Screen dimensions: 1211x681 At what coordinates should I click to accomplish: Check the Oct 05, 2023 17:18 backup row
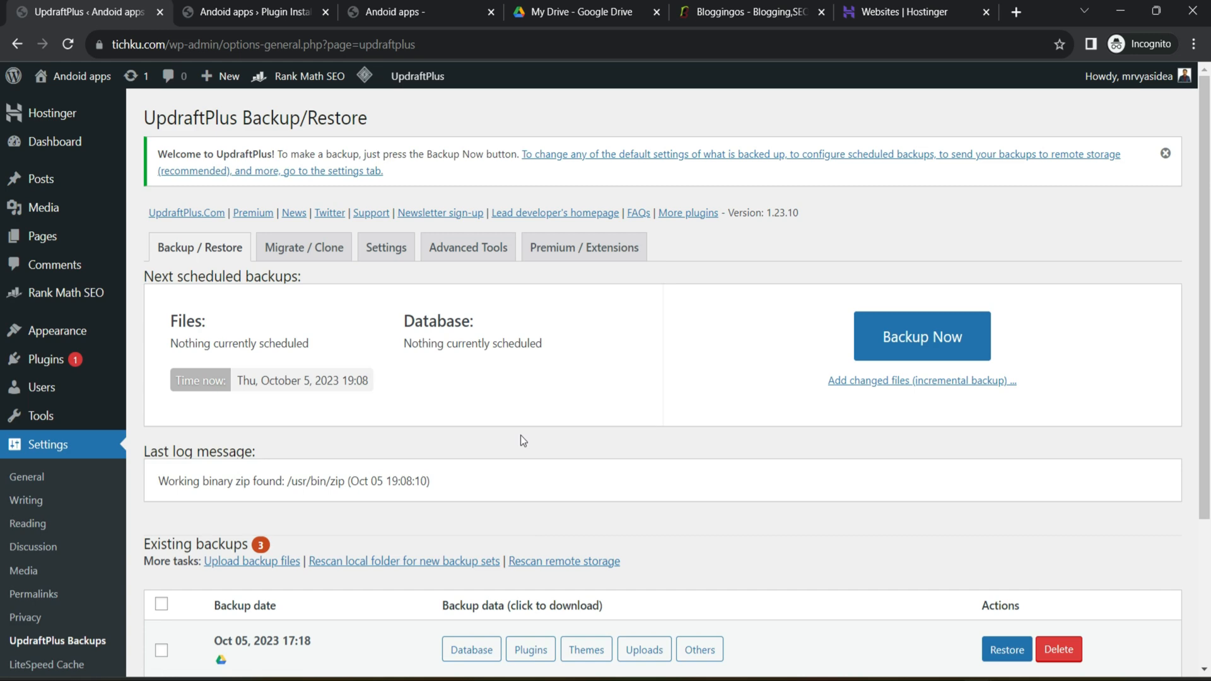click(x=161, y=650)
